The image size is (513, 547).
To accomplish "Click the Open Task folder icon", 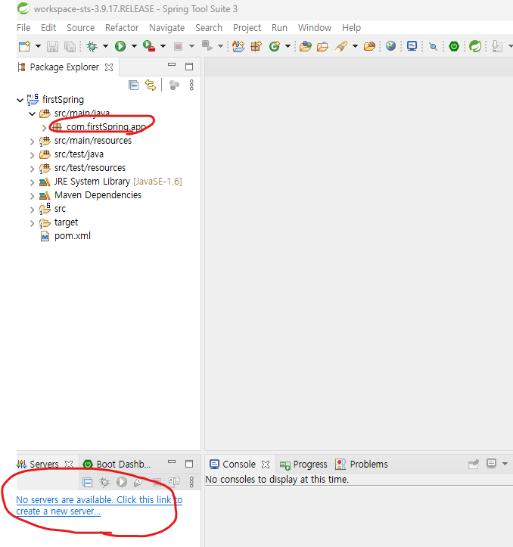I will tap(322, 46).
